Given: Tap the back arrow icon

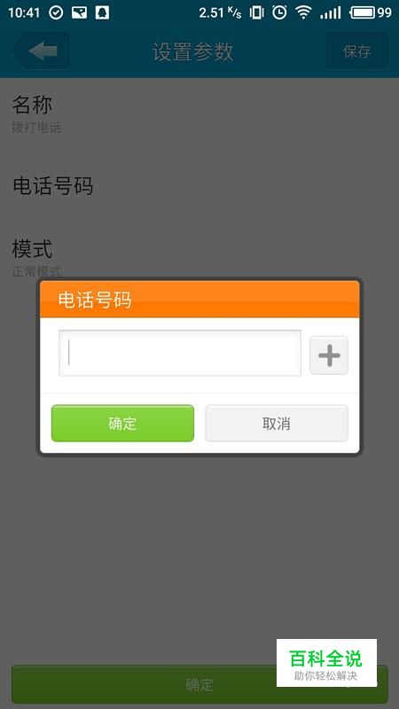Looking at the screenshot, I should [x=41, y=51].
